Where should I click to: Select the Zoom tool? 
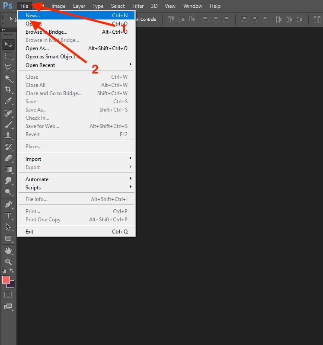[8, 262]
